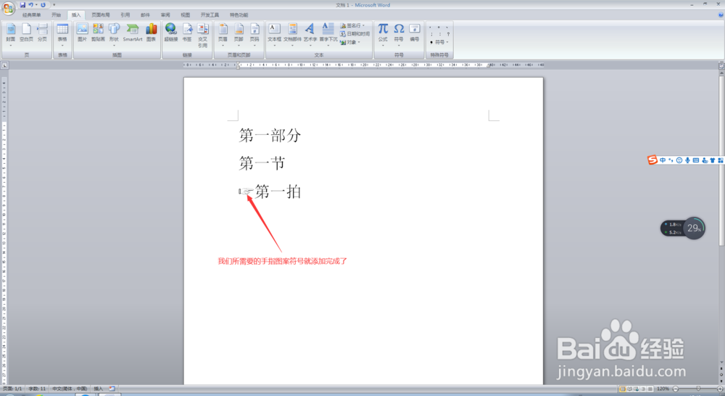Open the 文档部件 quick parts menu
The image size is (725, 396).
(292, 35)
